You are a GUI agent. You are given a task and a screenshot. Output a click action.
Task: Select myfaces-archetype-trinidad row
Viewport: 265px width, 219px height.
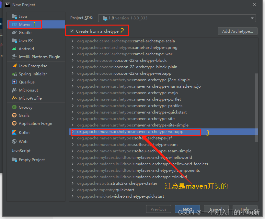163,177
